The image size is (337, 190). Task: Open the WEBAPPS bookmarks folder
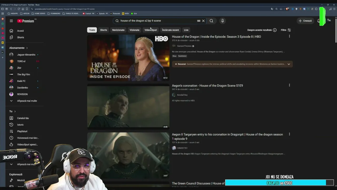pyautogui.click(x=13, y=13)
